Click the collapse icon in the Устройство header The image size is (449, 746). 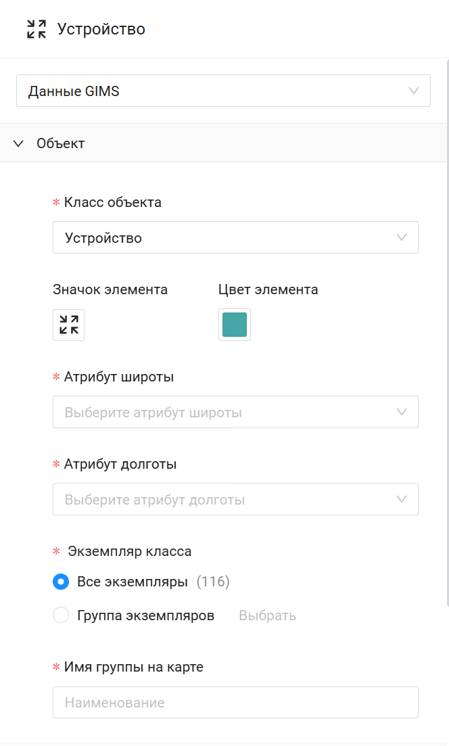(37, 29)
